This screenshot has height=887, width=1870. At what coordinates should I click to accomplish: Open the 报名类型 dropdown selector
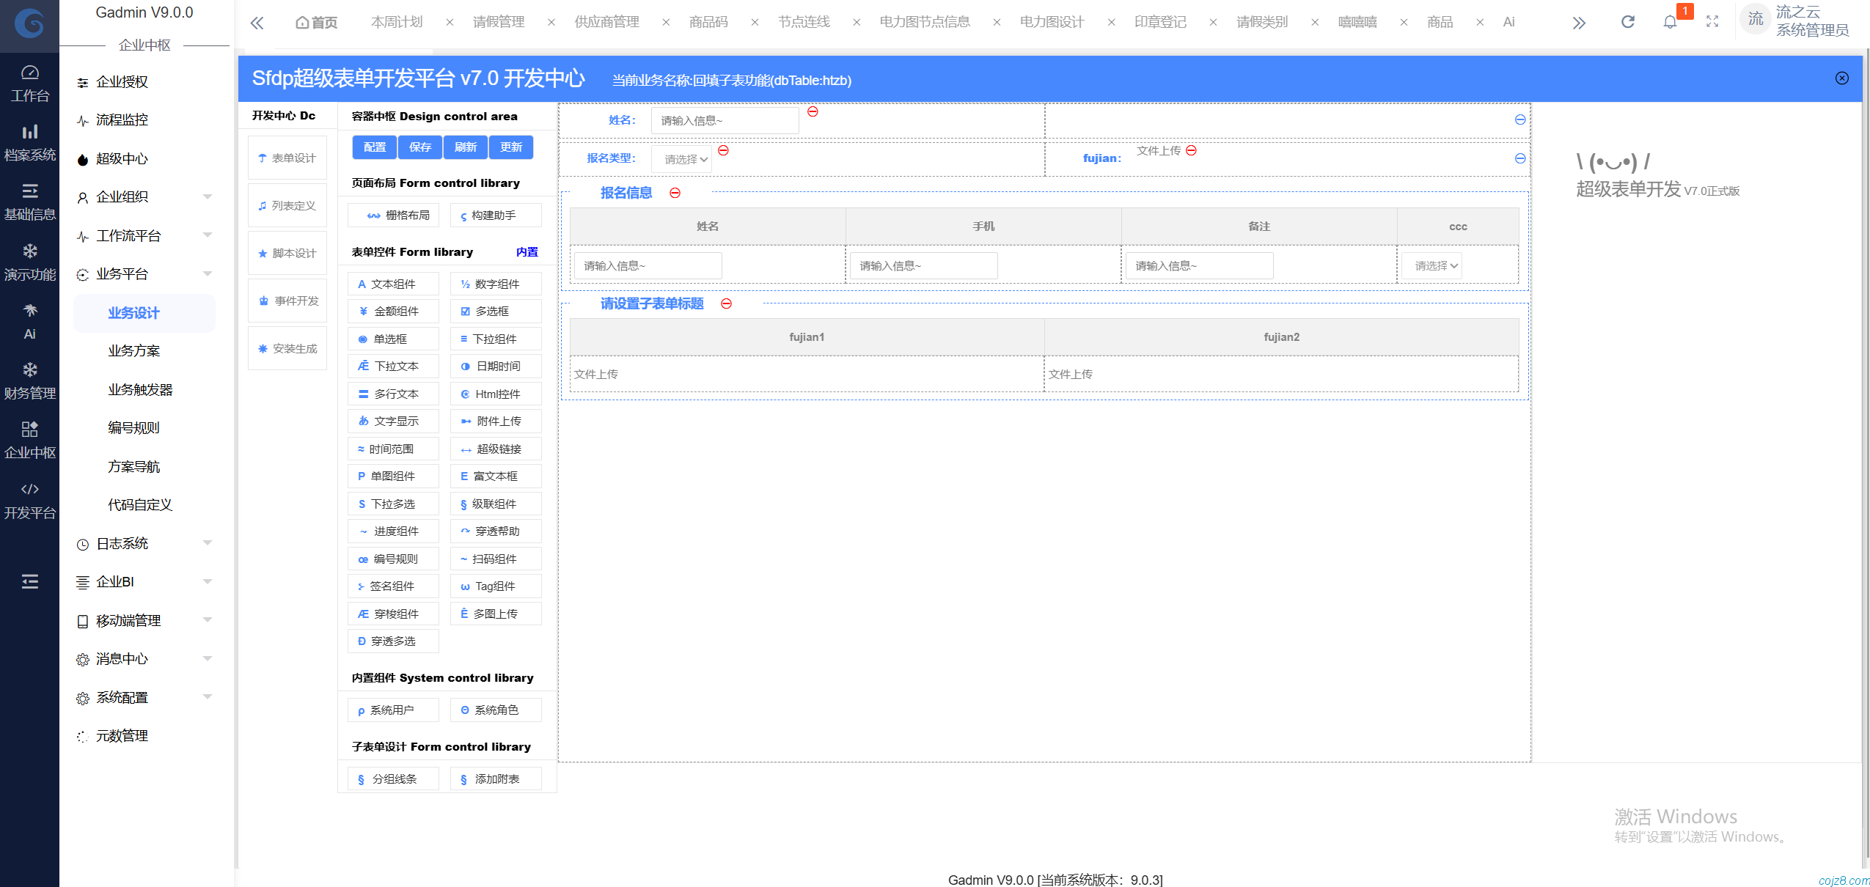click(x=682, y=159)
